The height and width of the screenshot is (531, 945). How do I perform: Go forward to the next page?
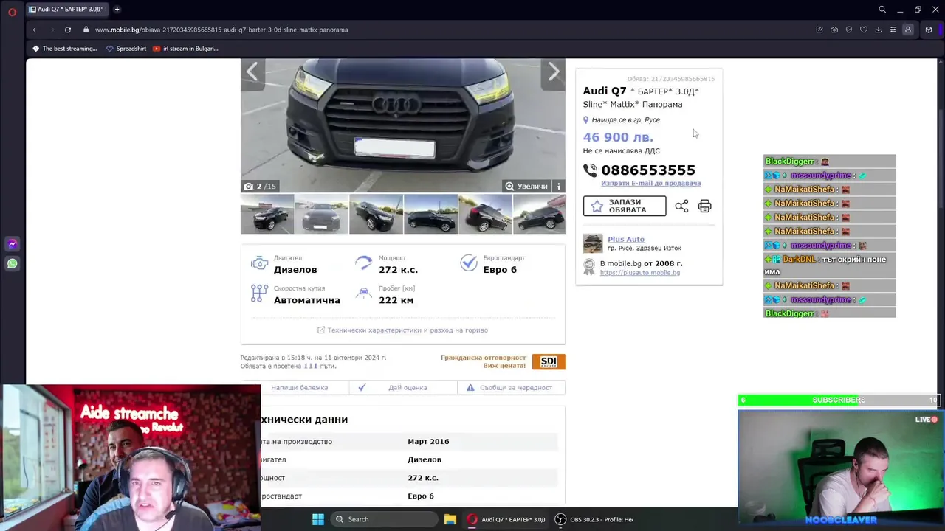pos(52,29)
